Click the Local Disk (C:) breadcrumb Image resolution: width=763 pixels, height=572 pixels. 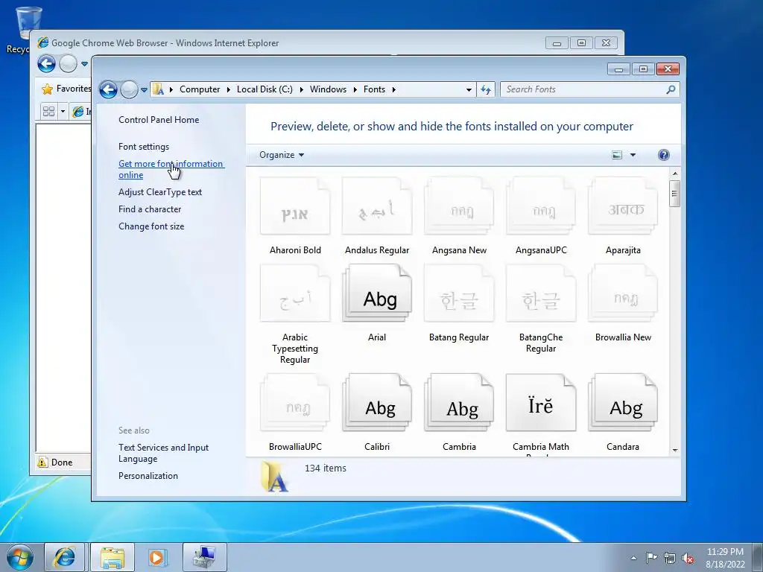click(265, 89)
